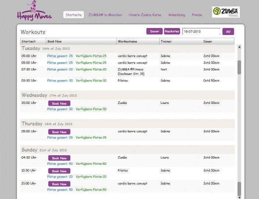The width and height of the screenshot is (259, 199).
Task: Book Wednesday 20:00 Zumba workout
Action: [x=59, y=104]
